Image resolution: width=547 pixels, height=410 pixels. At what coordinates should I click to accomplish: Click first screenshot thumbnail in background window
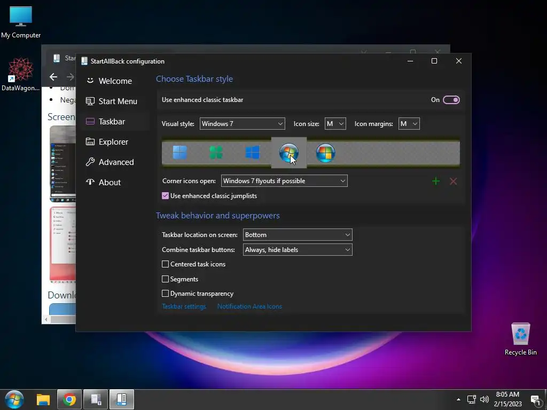(63, 163)
